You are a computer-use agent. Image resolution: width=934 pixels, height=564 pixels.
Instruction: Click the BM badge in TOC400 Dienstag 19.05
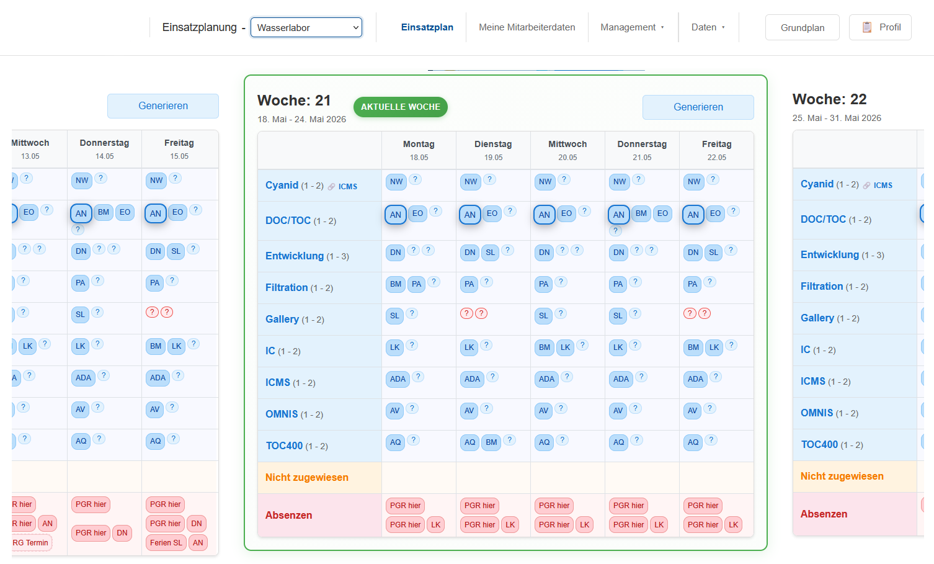pyautogui.click(x=491, y=442)
